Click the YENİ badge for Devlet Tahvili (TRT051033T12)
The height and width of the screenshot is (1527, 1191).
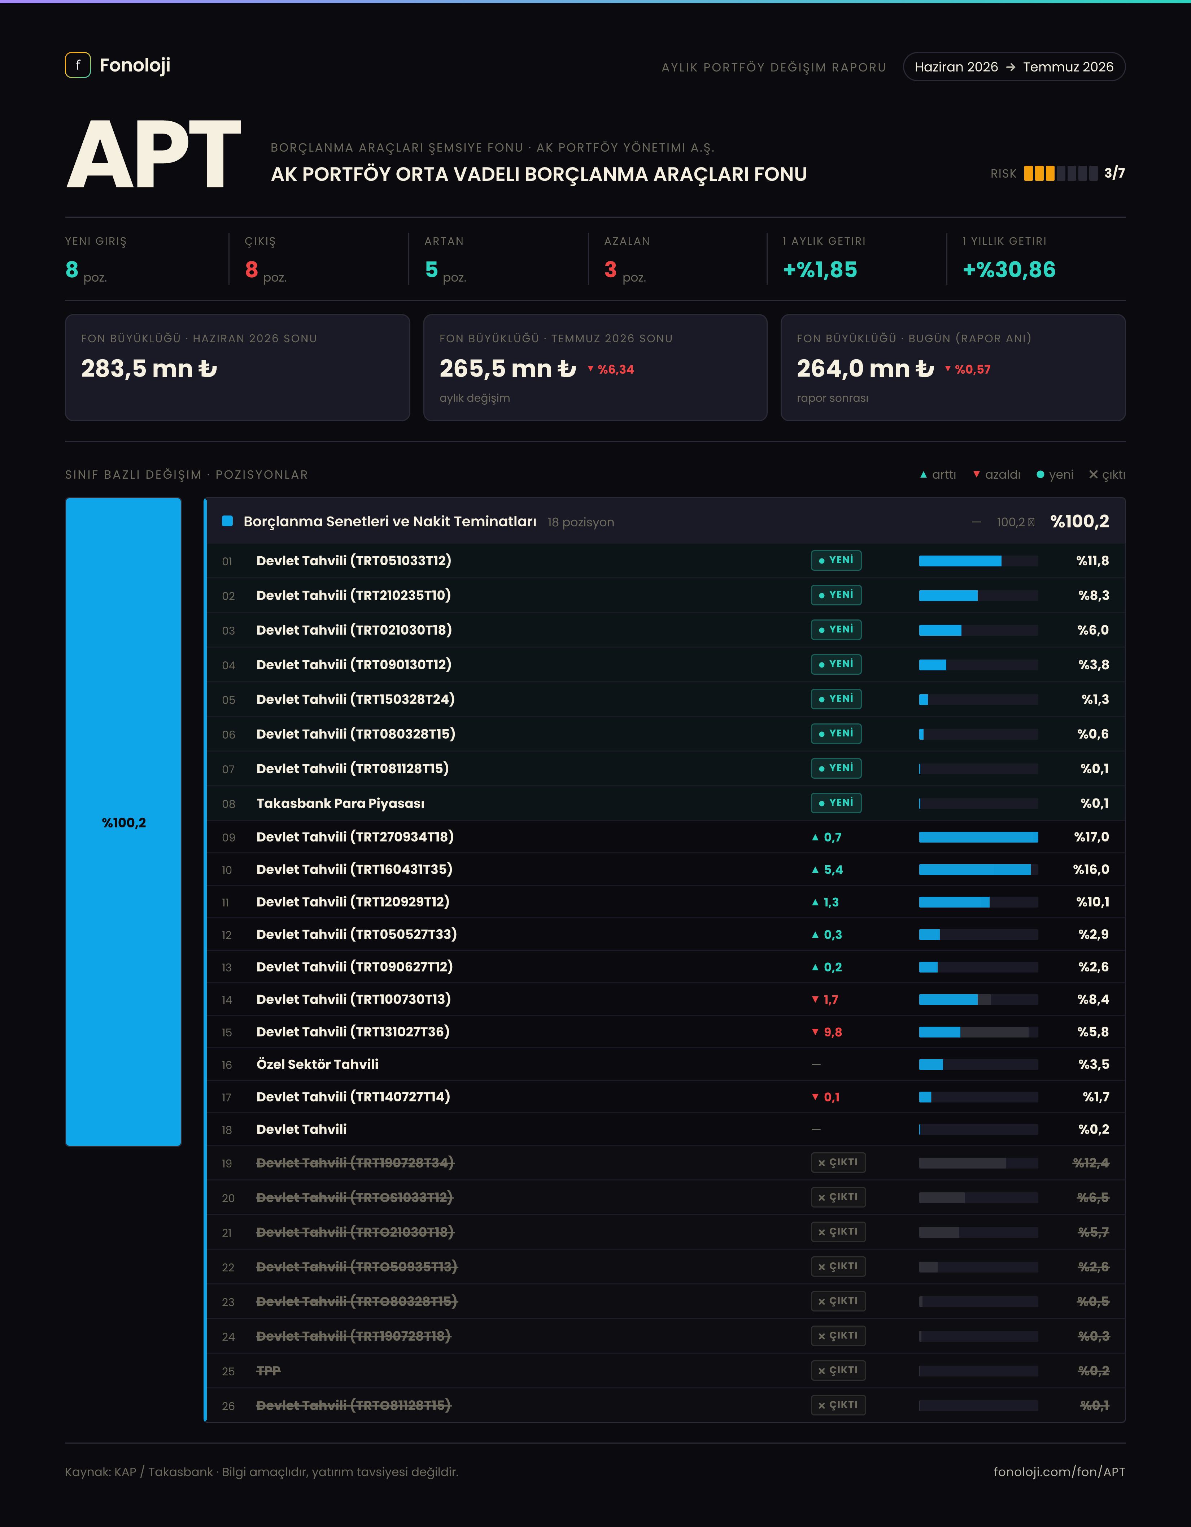pyautogui.click(x=836, y=560)
